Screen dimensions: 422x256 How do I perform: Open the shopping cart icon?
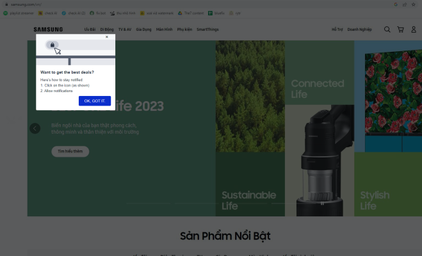pyautogui.click(x=400, y=29)
